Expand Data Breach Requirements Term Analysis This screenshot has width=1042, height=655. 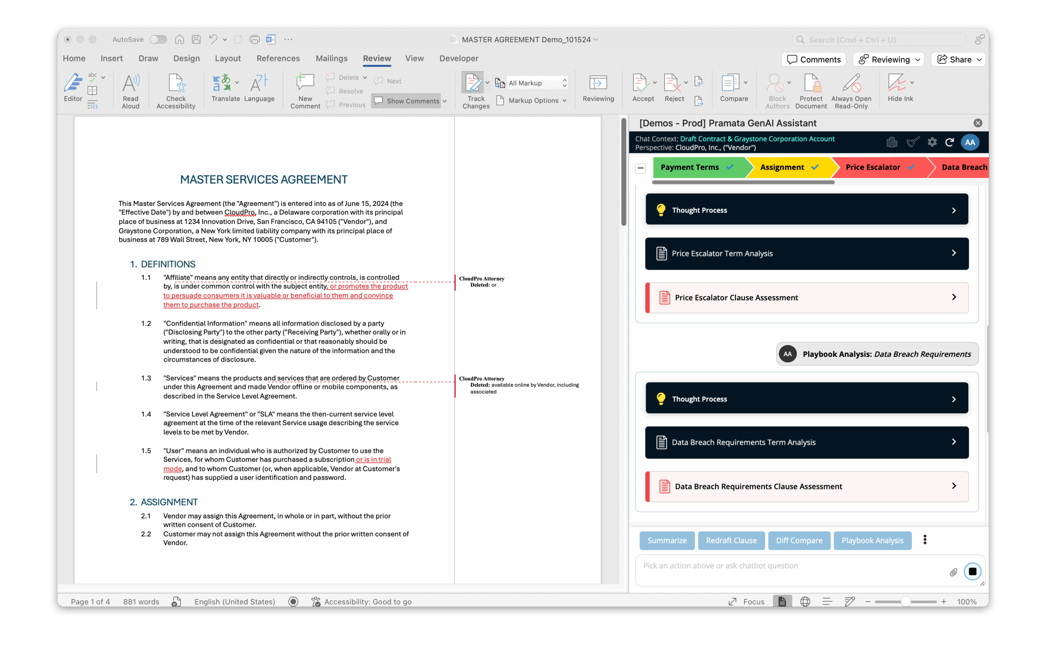point(807,442)
